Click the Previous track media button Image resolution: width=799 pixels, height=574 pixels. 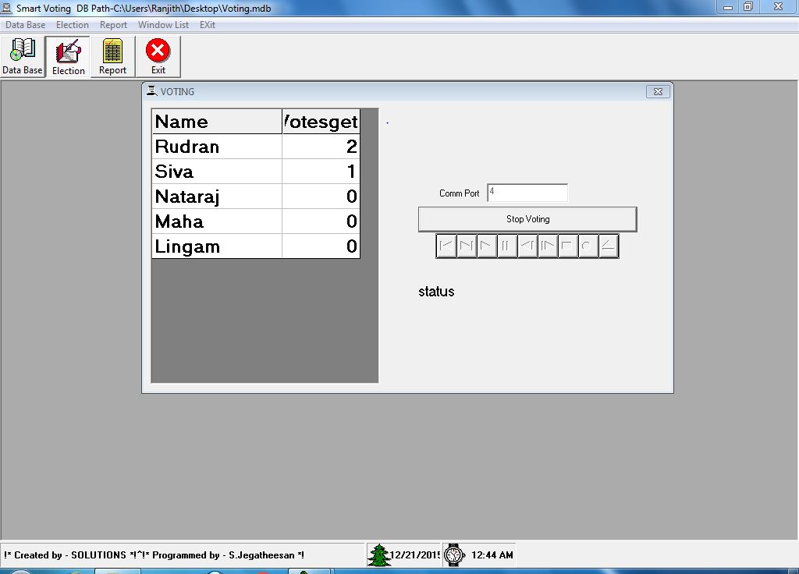pyautogui.click(x=446, y=246)
